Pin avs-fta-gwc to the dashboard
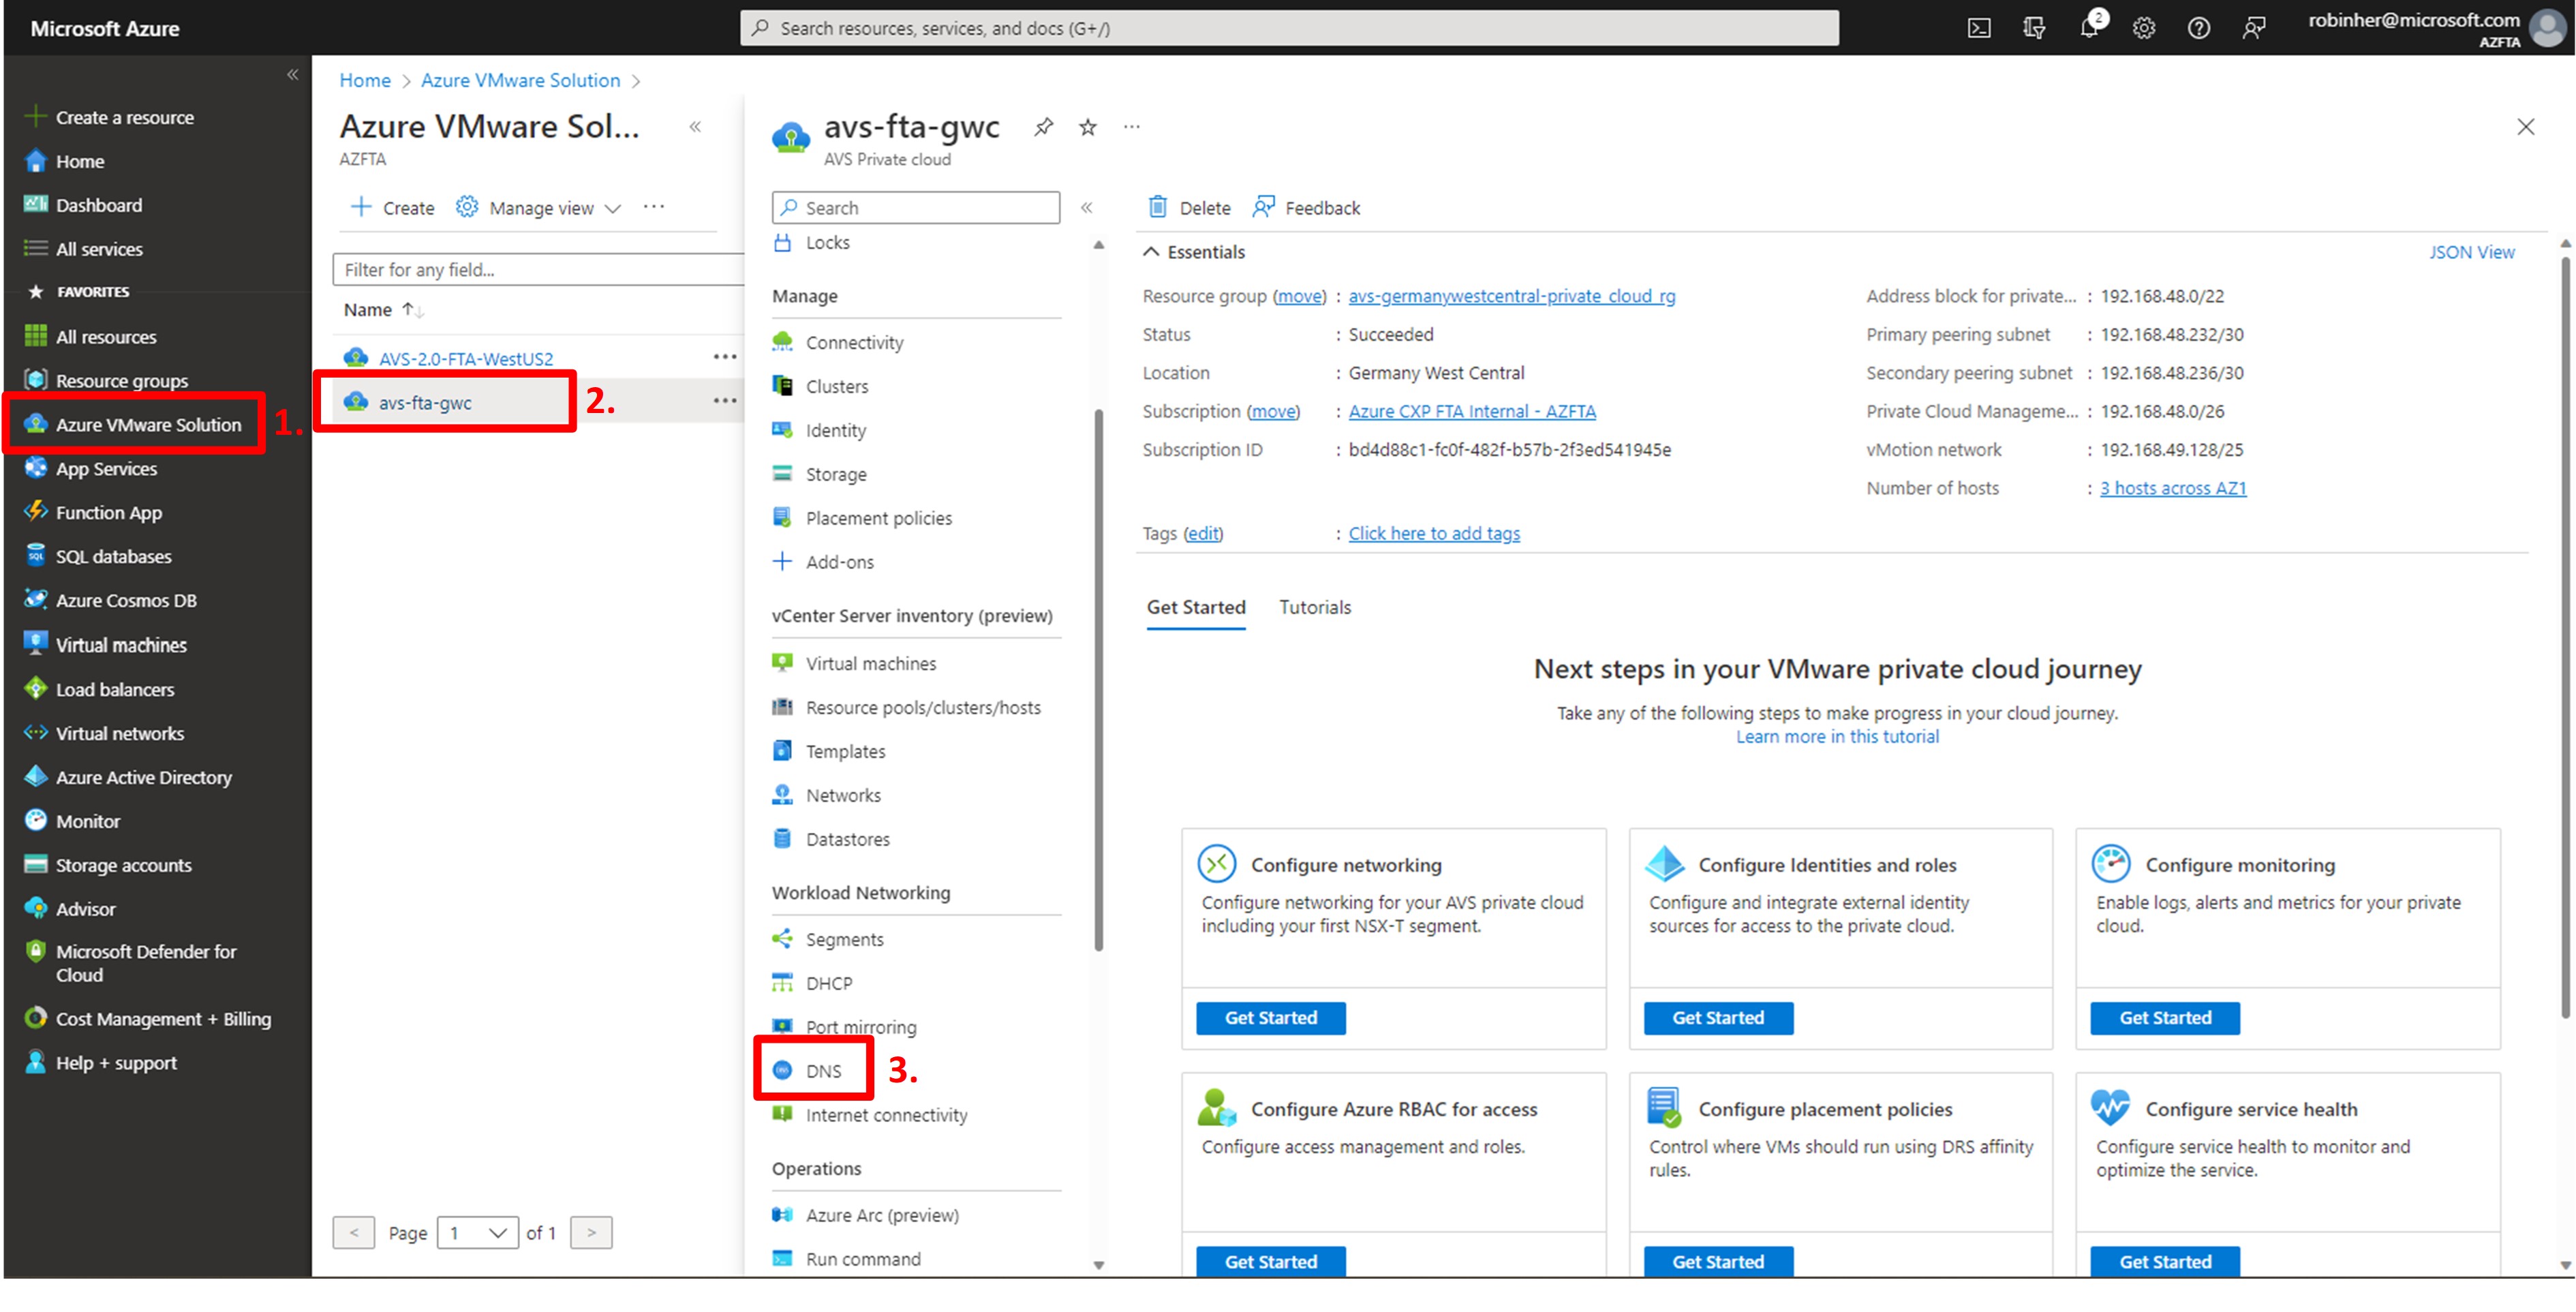2576x1312 pixels. coord(1043,127)
